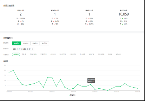Image resolution: width=145 pixels, height=101 pixels.
Task: Open the calendar icon in date range field
Action: click(x=33, y=49)
